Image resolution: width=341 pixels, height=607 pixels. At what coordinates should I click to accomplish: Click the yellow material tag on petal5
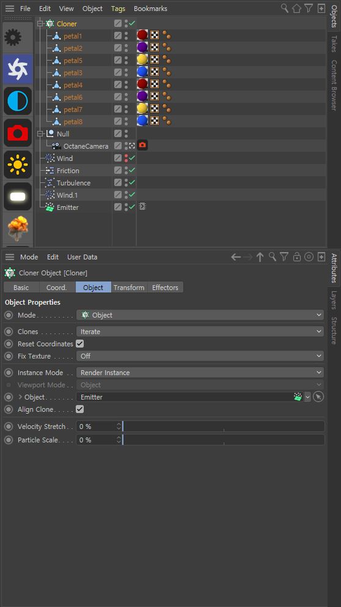click(142, 59)
